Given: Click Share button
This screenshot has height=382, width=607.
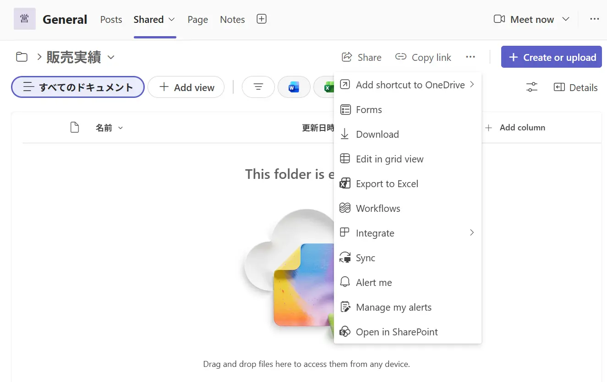Looking at the screenshot, I should coord(361,57).
